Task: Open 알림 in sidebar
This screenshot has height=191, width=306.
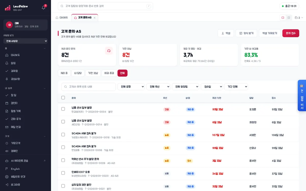Action: (25, 63)
